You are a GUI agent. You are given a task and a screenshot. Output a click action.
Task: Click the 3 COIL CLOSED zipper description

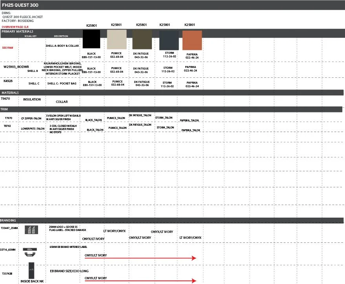pyautogui.click(x=63, y=129)
